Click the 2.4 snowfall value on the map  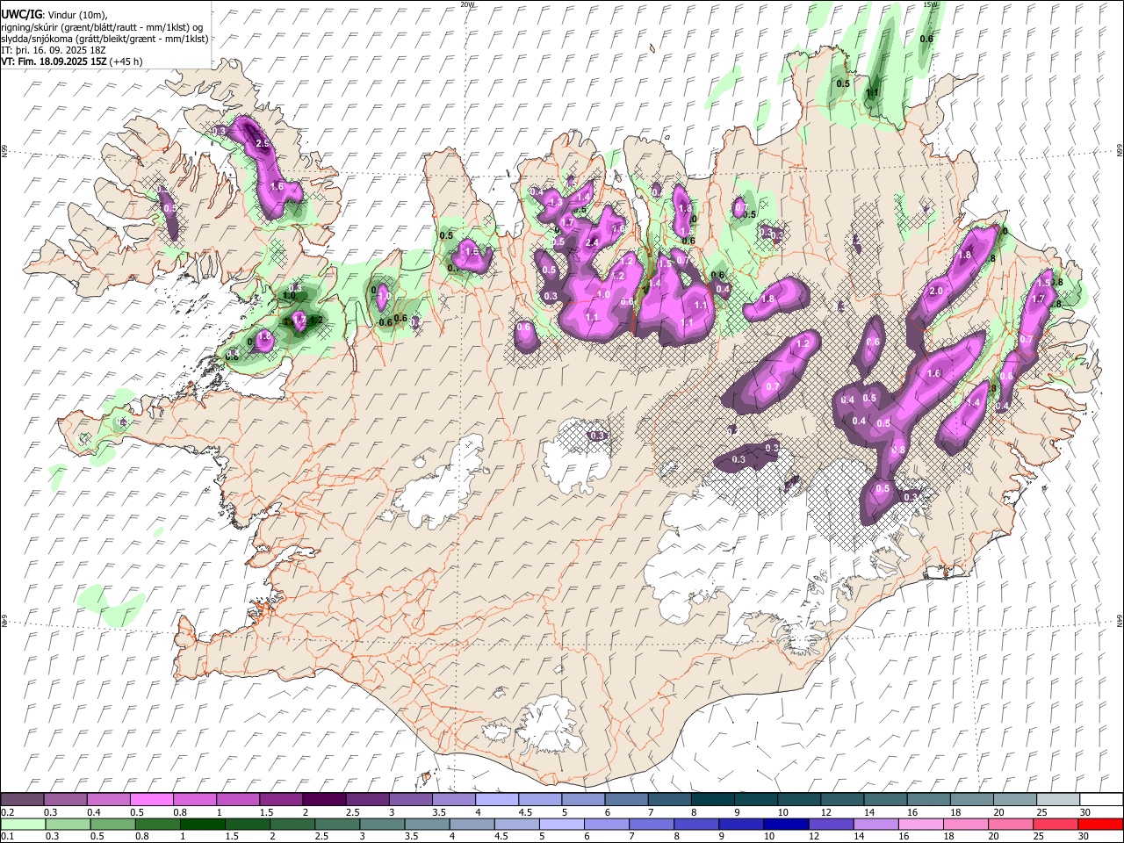[x=592, y=242]
